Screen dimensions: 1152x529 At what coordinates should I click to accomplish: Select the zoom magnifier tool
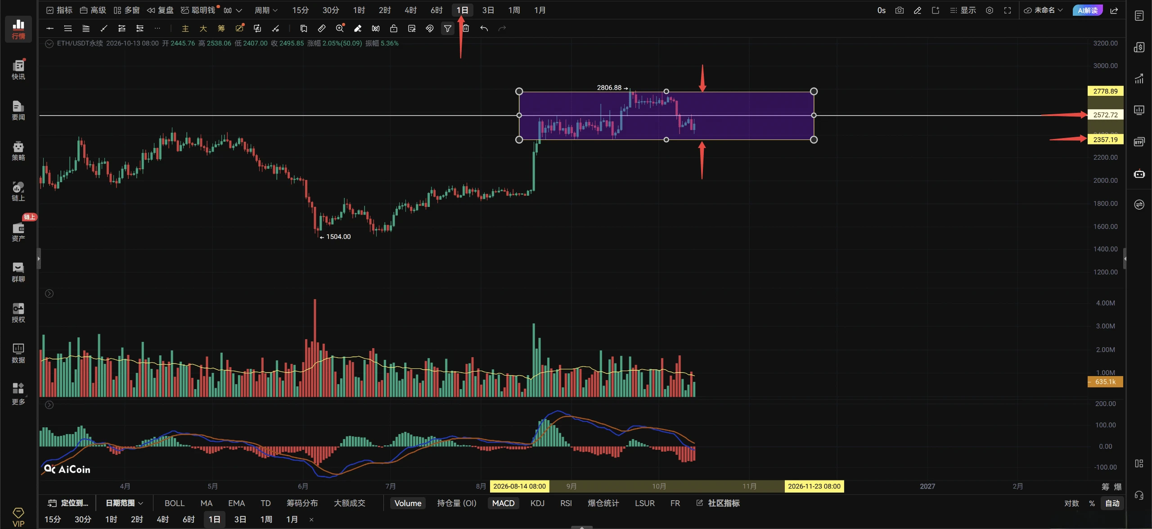point(340,28)
